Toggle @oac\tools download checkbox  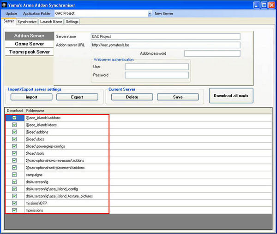14,153
